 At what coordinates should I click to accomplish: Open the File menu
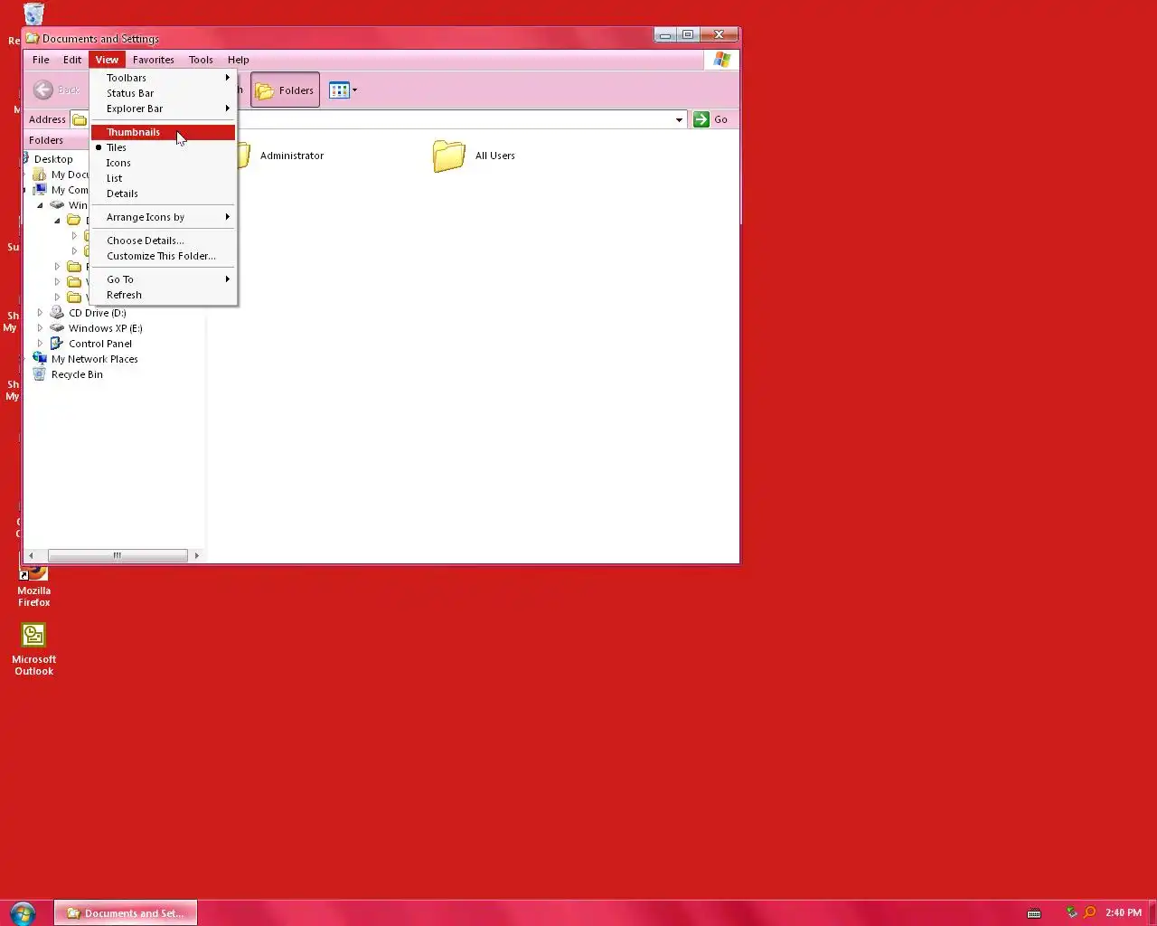(x=41, y=60)
